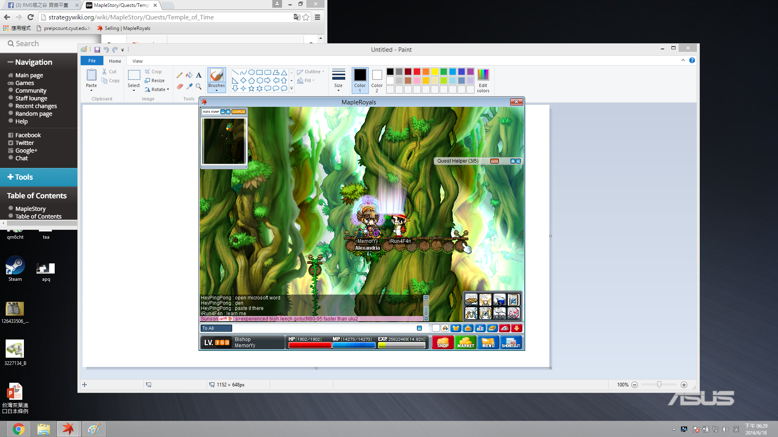The height and width of the screenshot is (437, 778).
Task: Switch to the Home tab in Paint
Action: pos(115,61)
